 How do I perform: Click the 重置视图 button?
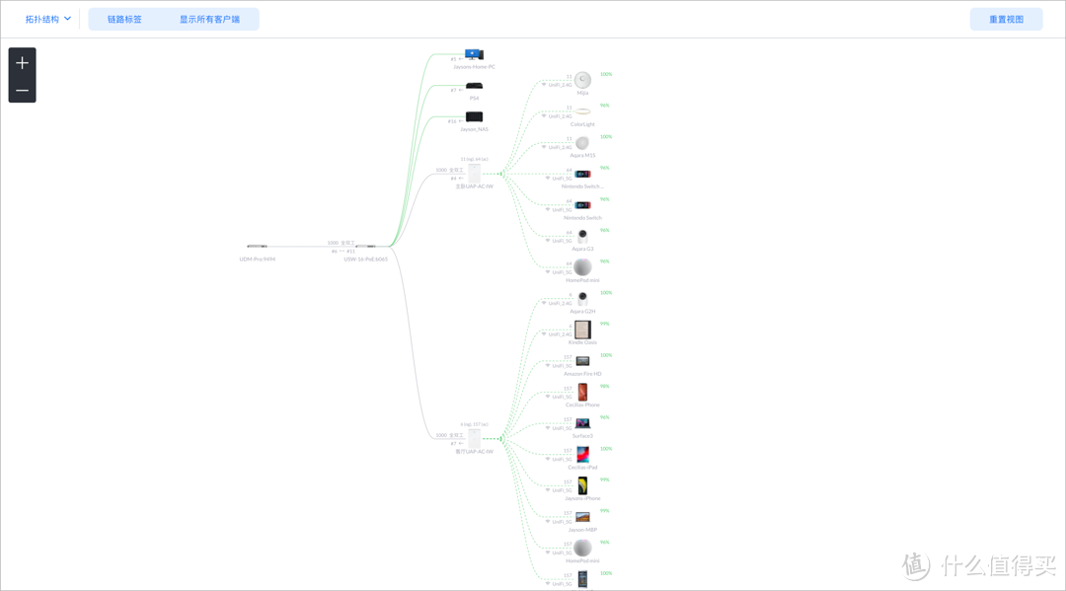coord(1006,19)
